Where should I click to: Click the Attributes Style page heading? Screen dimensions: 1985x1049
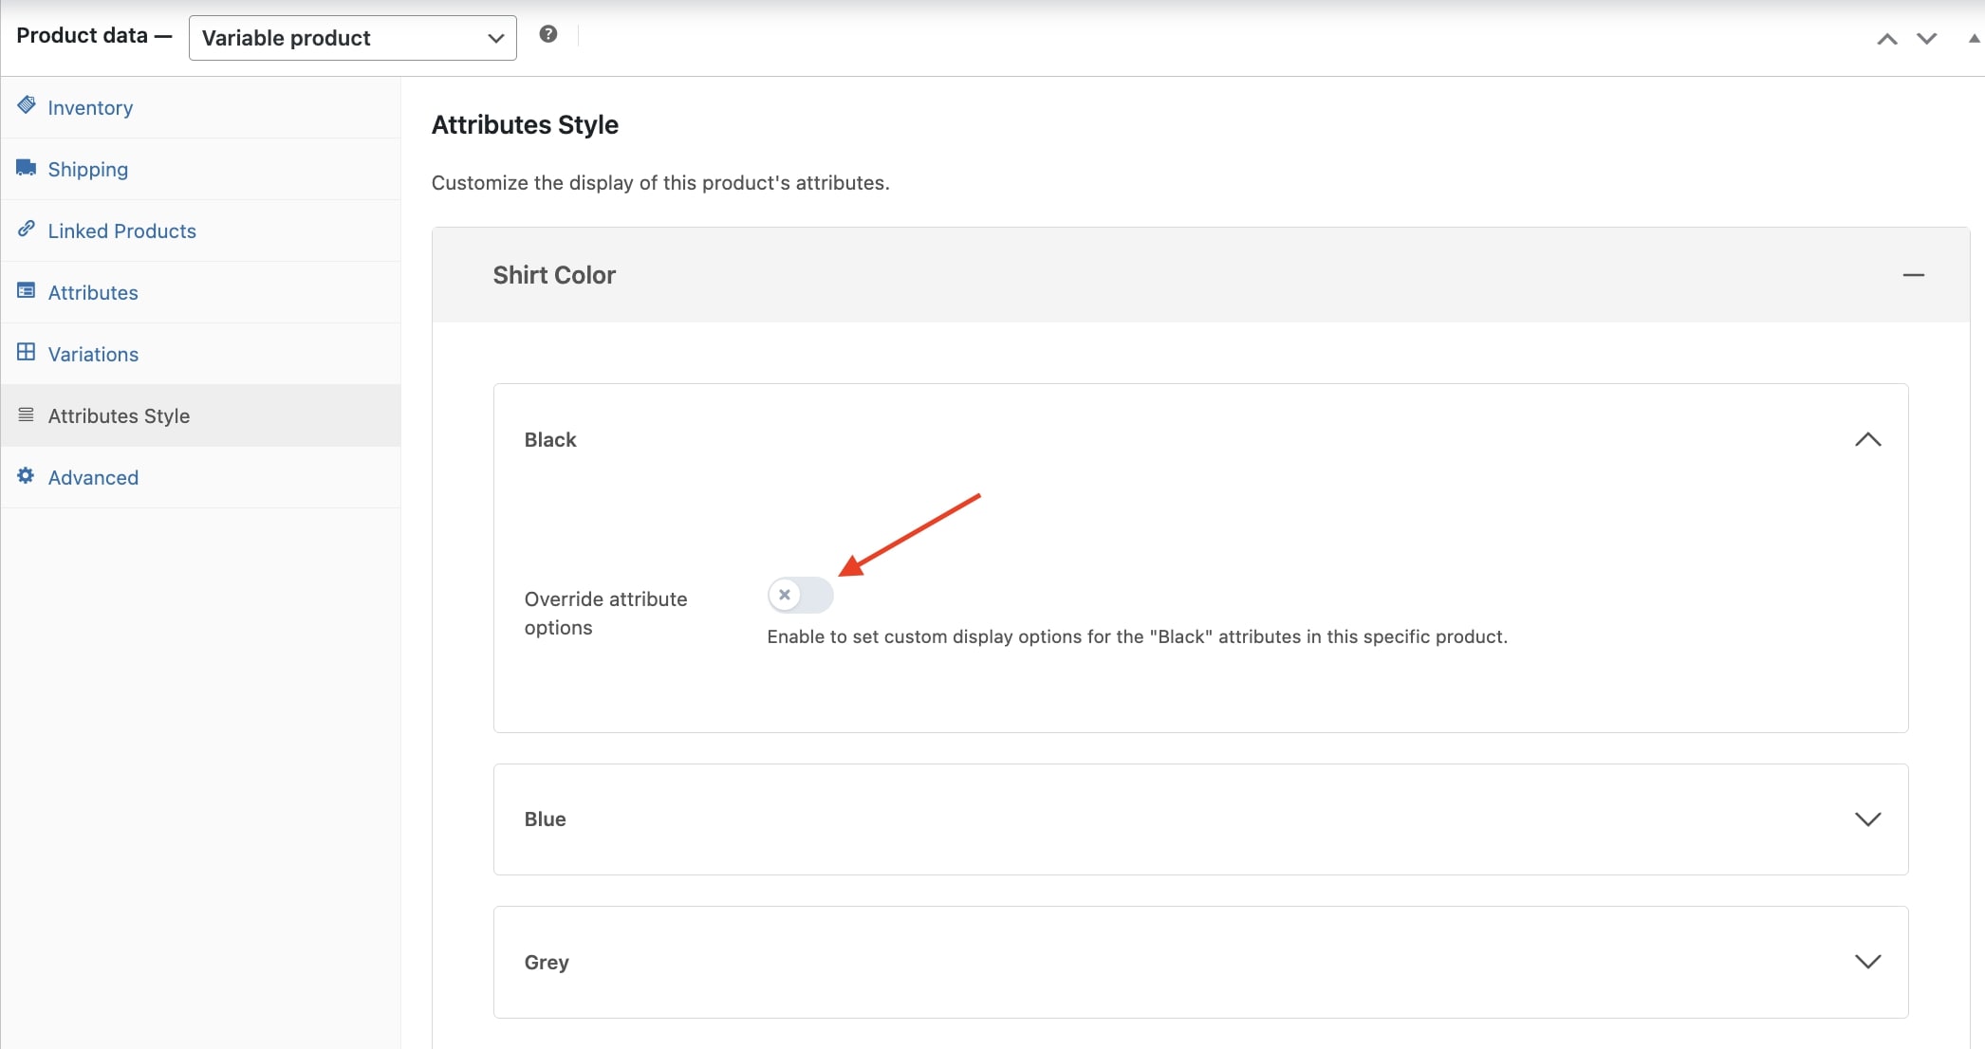pos(525,125)
